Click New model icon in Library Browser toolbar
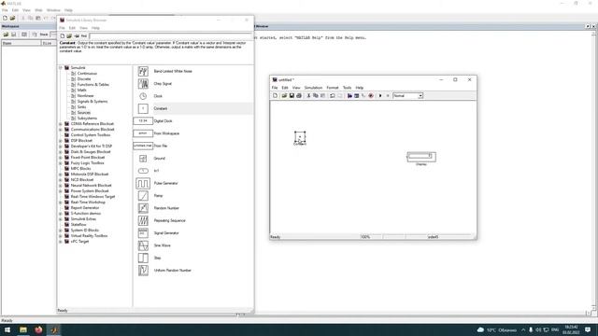 coord(63,35)
